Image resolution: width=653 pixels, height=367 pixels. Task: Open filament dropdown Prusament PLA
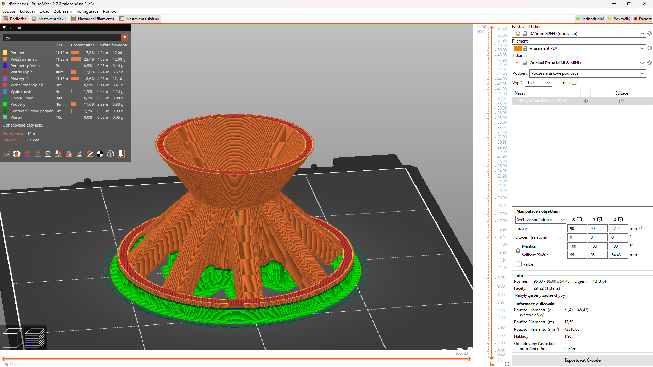579,48
